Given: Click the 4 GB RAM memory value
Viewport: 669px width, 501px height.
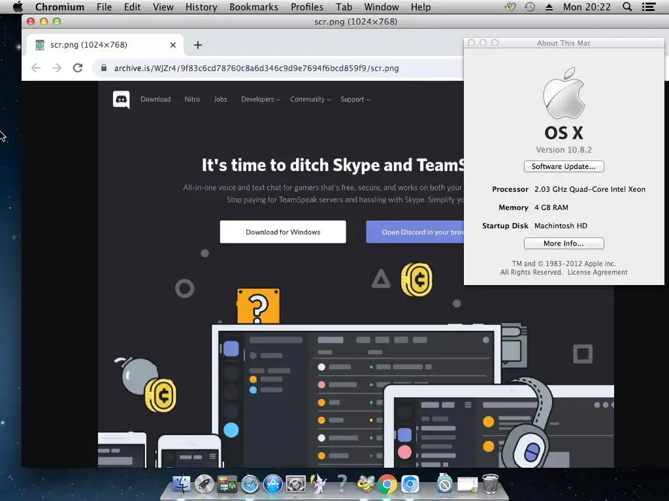Looking at the screenshot, I should click(x=551, y=207).
